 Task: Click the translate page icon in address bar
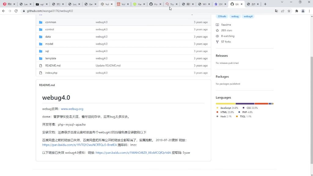[276, 11]
